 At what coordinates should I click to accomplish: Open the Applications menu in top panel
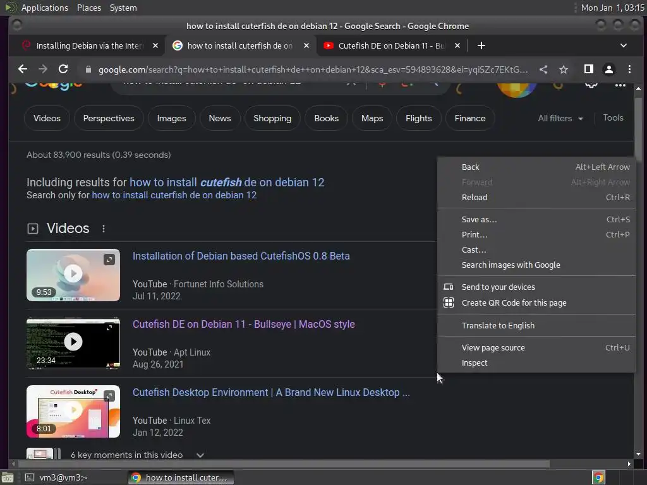click(45, 8)
